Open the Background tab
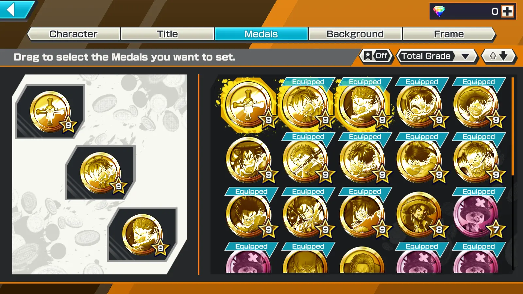Viewport: 523px width, 294px height. click(x=355, y=34)
